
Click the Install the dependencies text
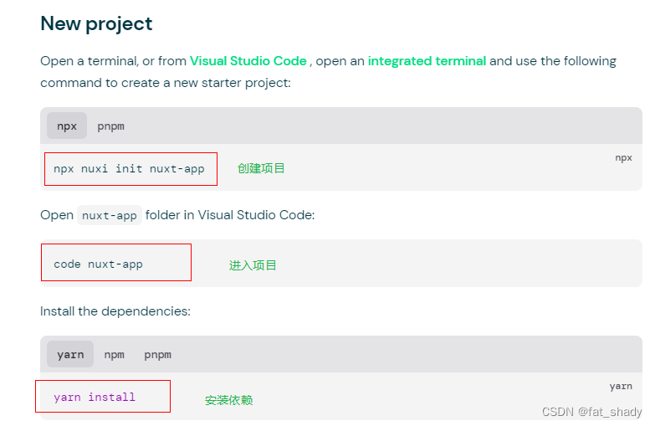[x=115, y=311]
